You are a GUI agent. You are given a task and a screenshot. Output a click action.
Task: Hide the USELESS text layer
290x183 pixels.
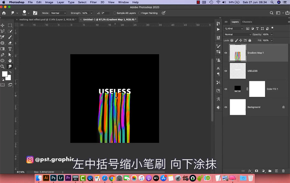(226, 71)
